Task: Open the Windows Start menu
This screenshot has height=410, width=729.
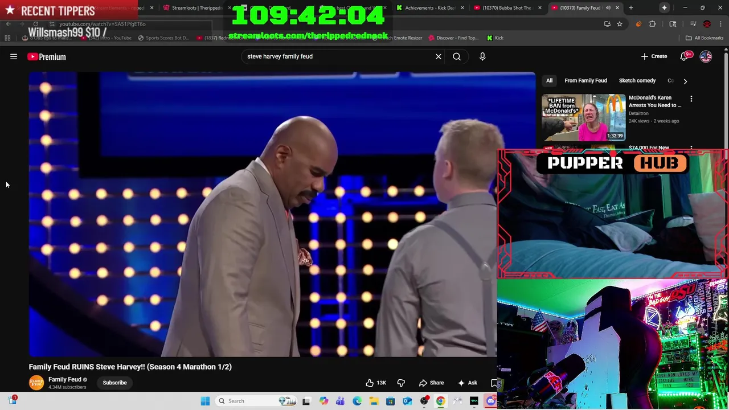Action: 205,401
